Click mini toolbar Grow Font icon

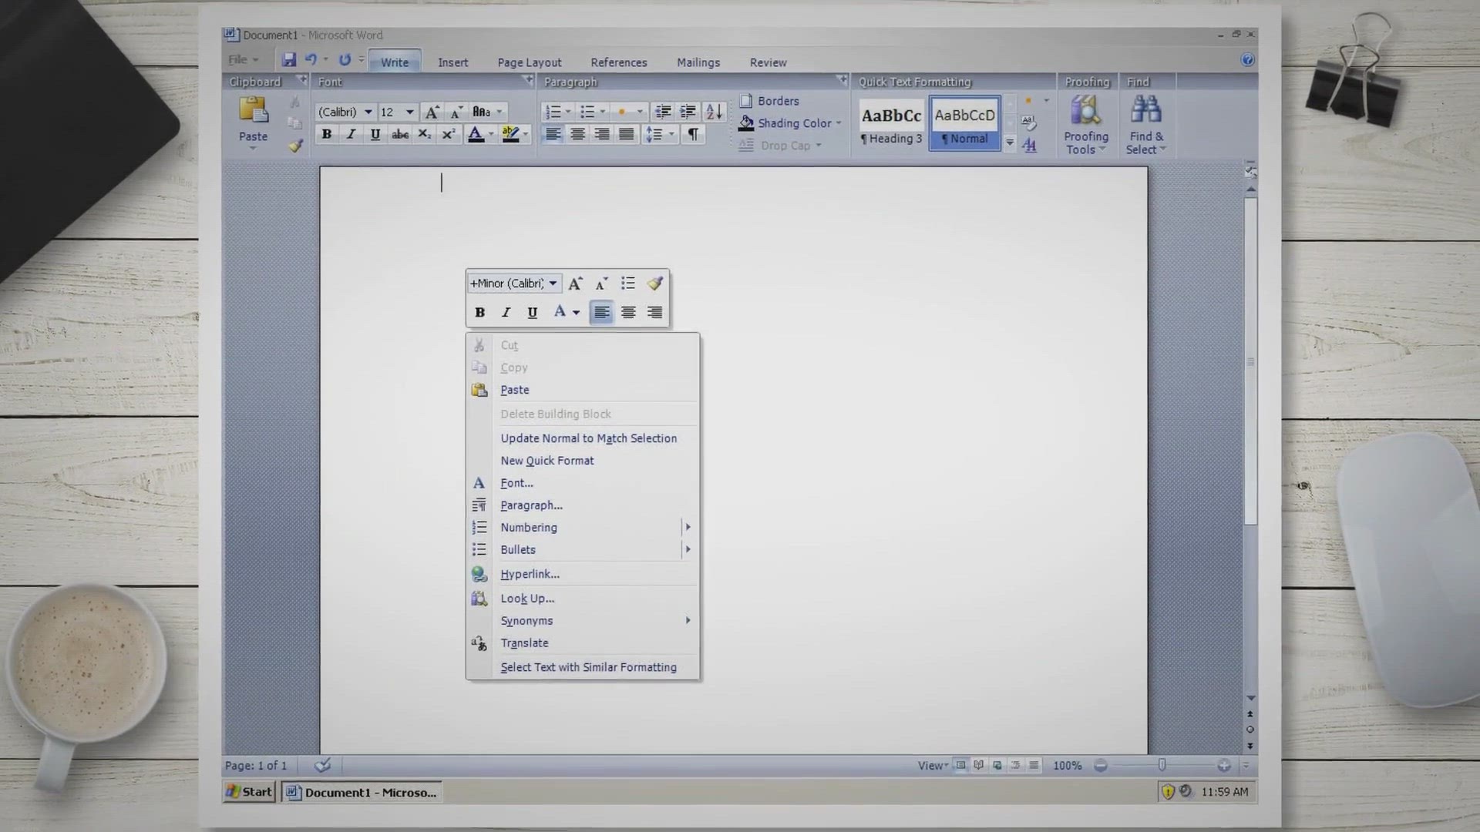(x=575, y=283)
